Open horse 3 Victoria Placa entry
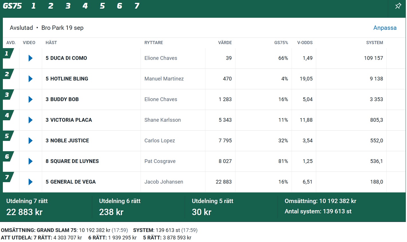Screen dimensions: 407x242 tap(69, 120)
